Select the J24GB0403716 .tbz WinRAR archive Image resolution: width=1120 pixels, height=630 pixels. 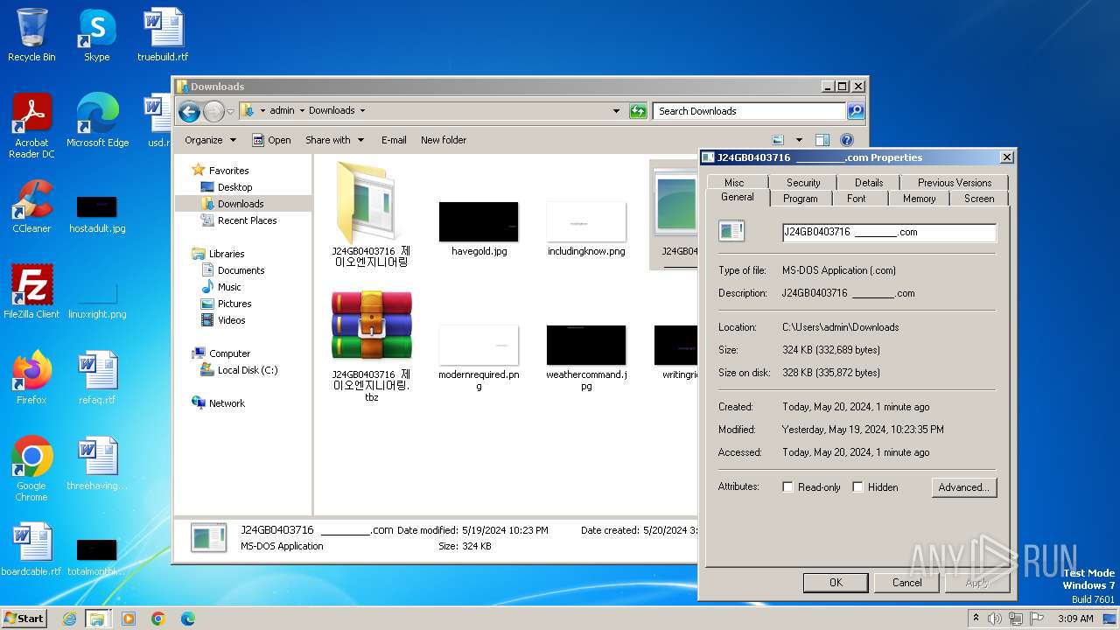coord(371,346)
